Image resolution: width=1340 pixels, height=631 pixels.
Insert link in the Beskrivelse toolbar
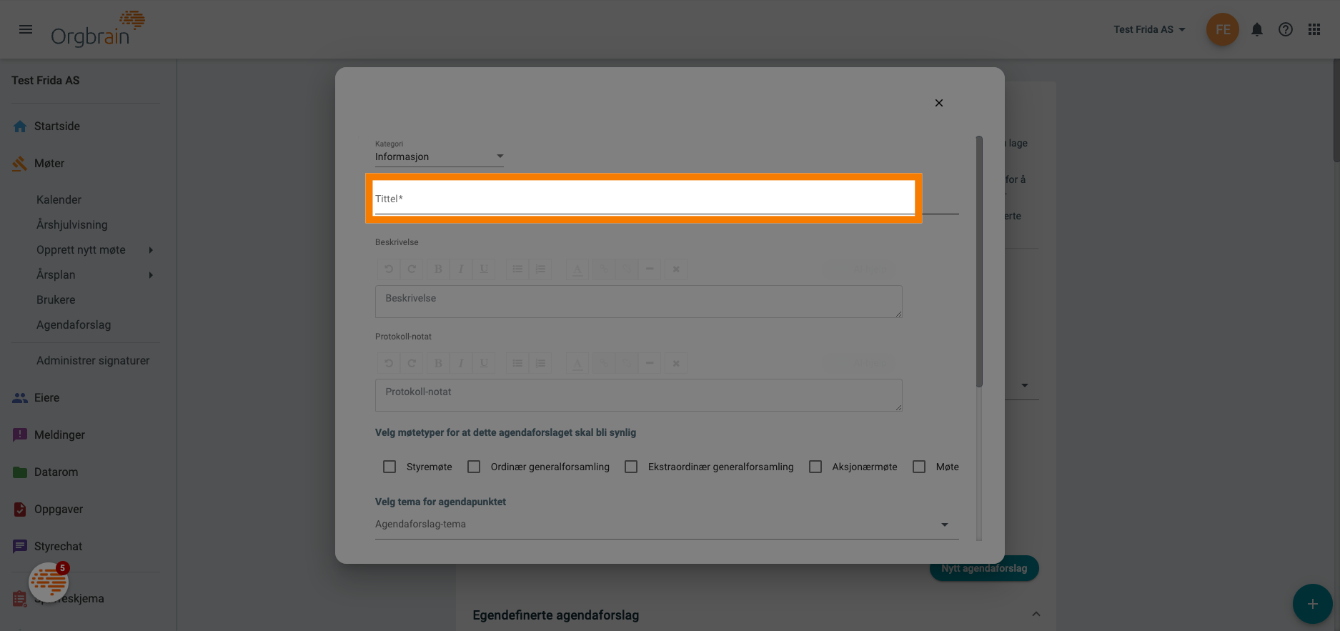click(x=604, y=269)
